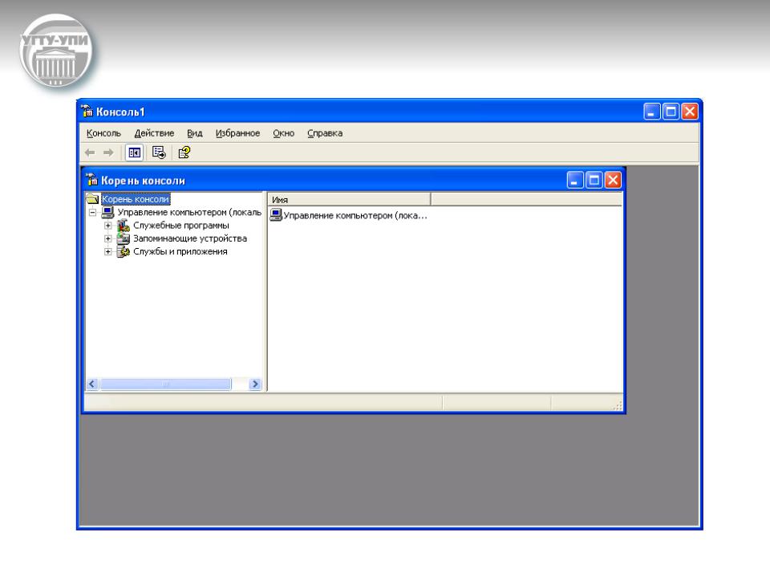Click the tree scrollbar right arrow

[x=255, y=384]
